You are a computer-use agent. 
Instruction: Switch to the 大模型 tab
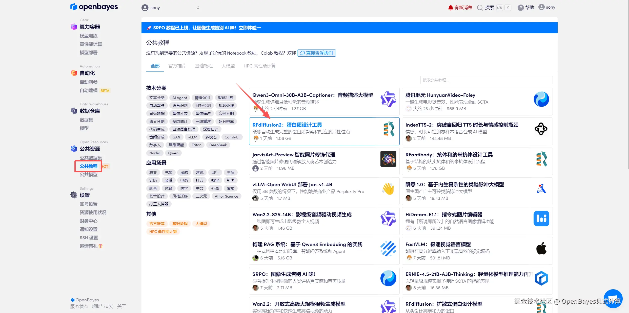click(228, 66)
